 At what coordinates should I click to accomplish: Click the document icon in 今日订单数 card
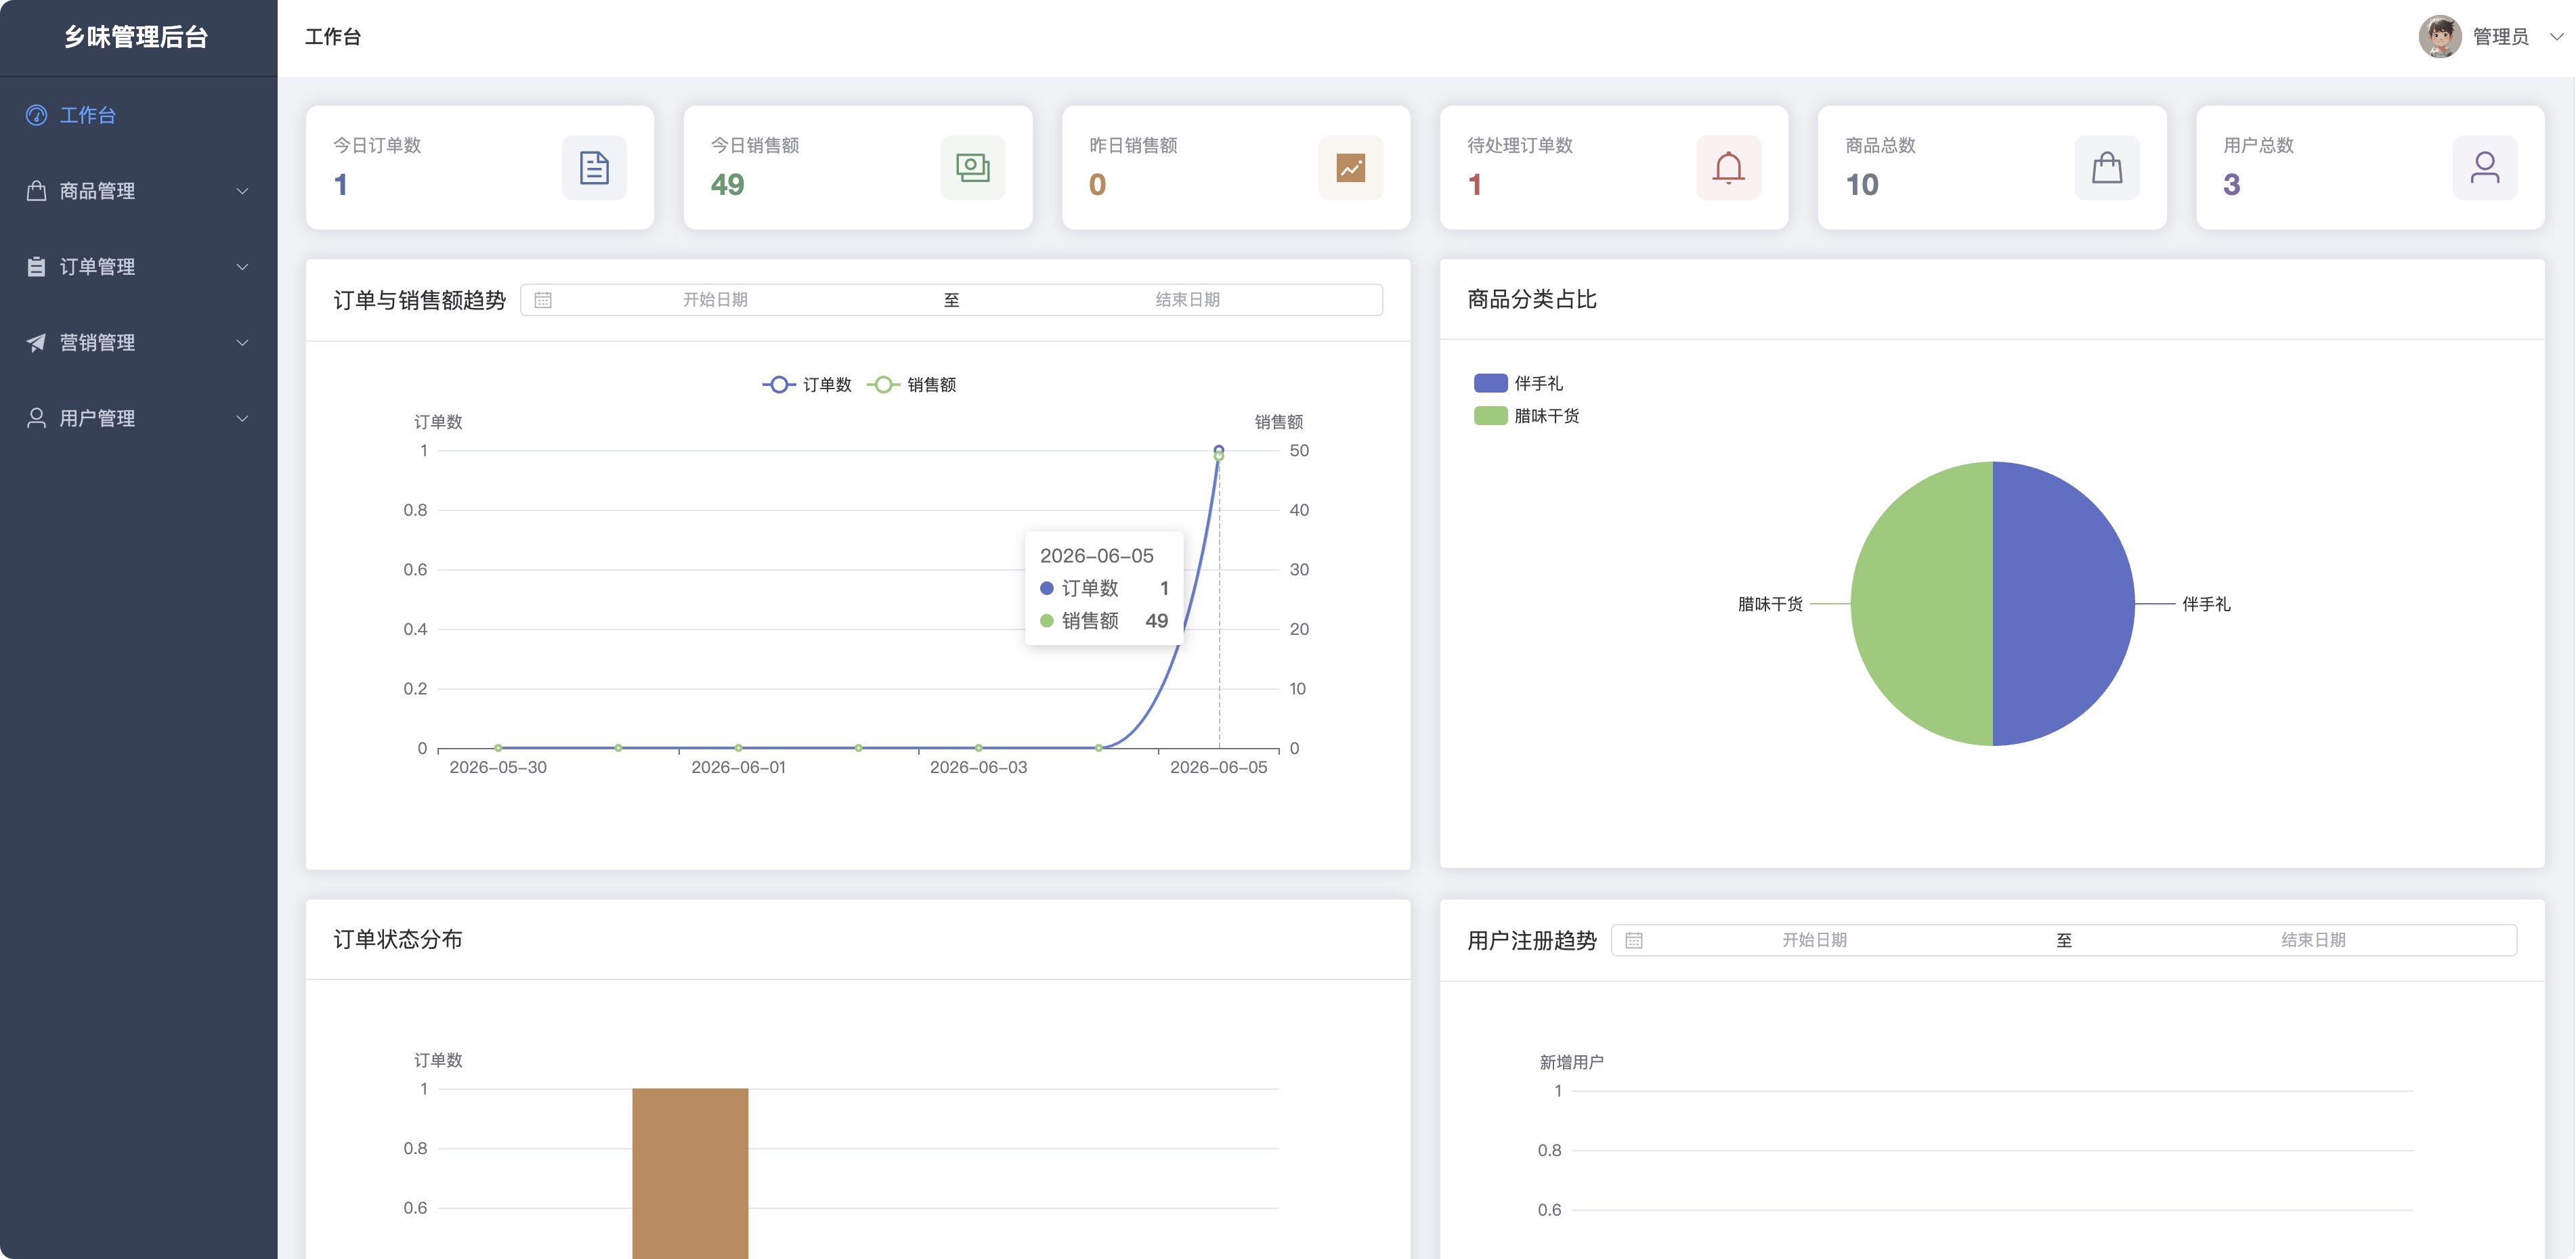coord(594,168)
